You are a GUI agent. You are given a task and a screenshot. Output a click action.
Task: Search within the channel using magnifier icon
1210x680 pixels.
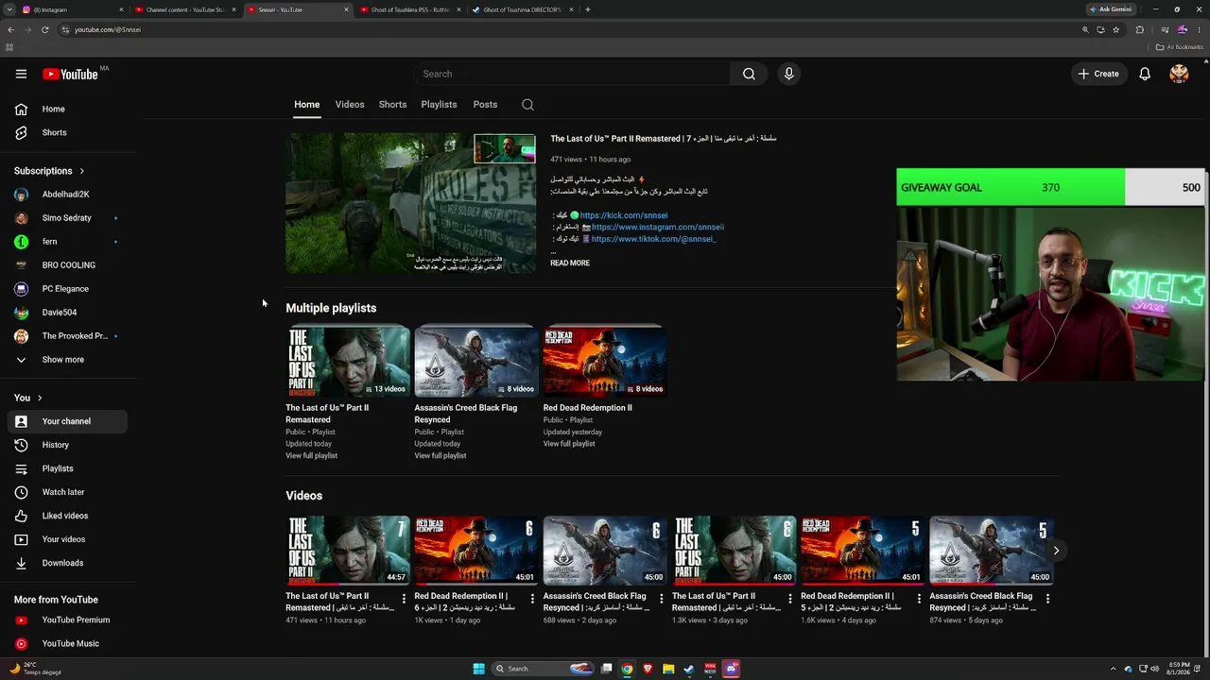pyautogui.click(x=527, y=105)
